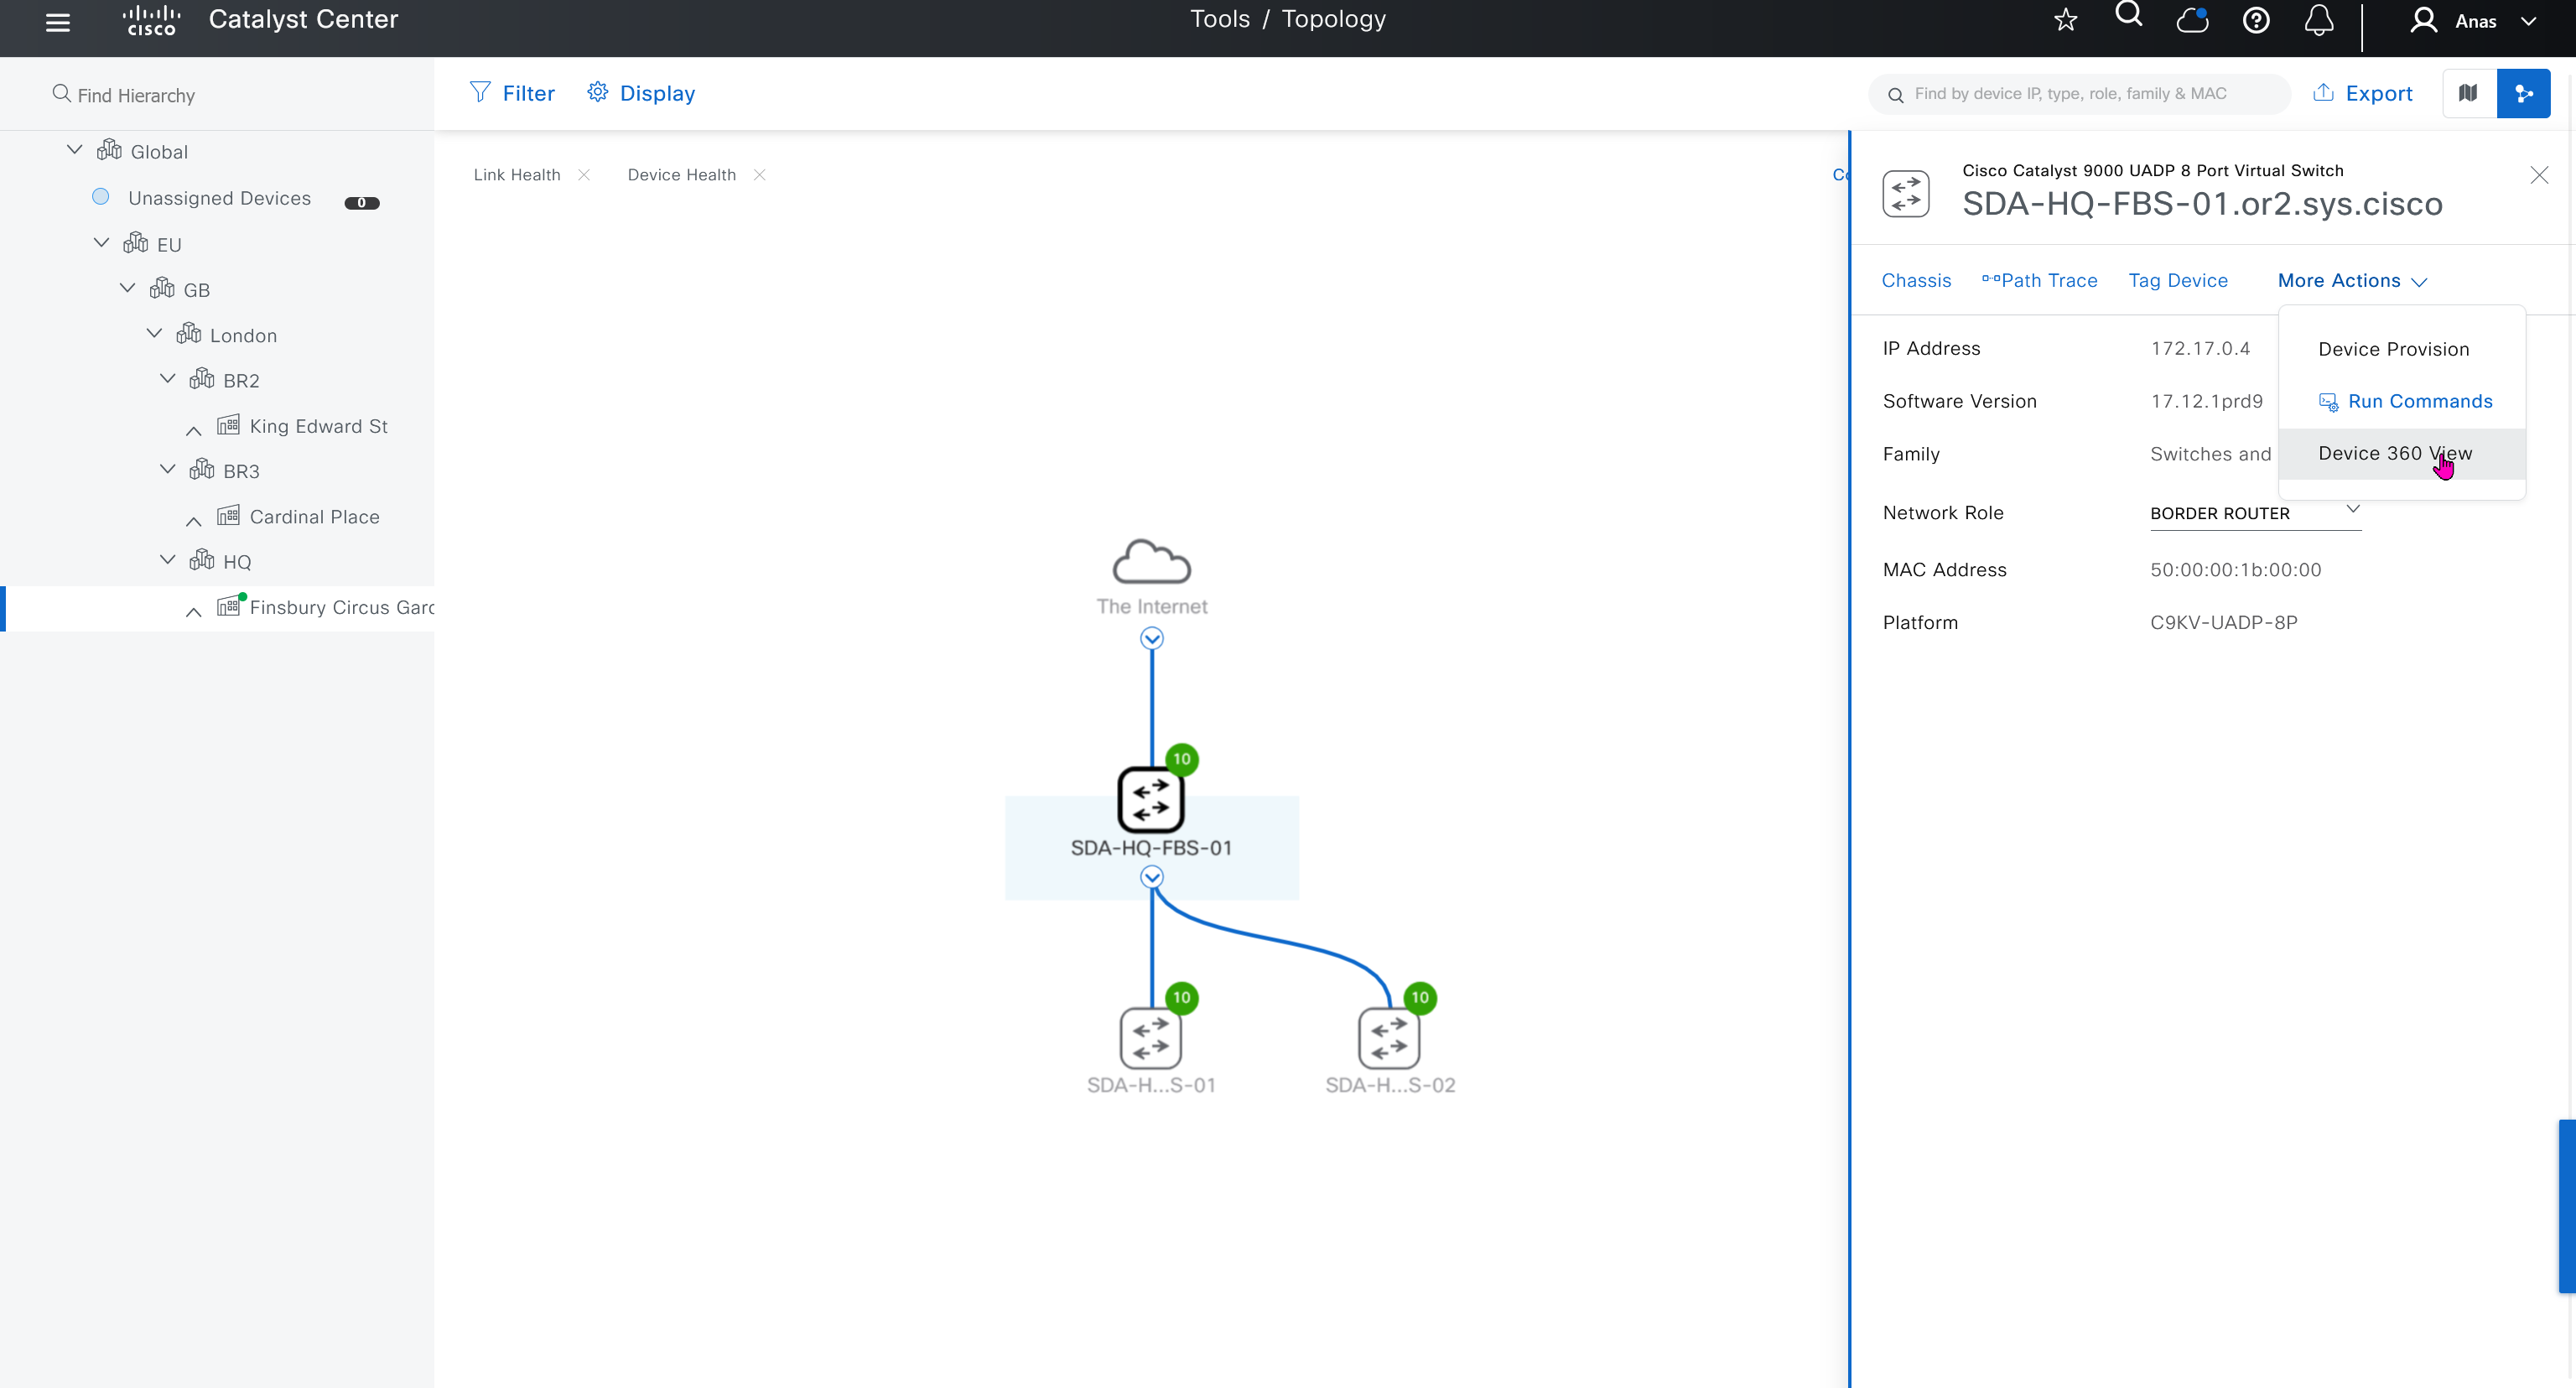This screenshot has width=2576, height=1388.
Task: Remove the Device Health filter tag
Action: point(760,175)
